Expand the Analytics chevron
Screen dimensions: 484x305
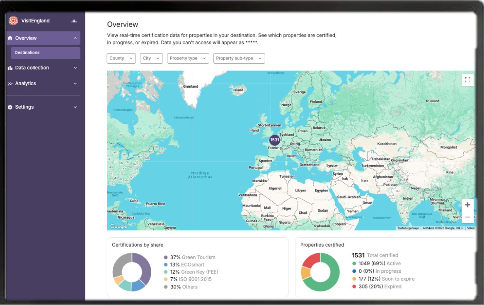tap(75, 83)
